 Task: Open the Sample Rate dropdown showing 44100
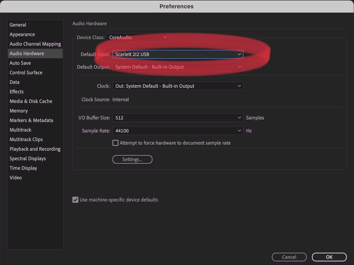tap(178, 131)
